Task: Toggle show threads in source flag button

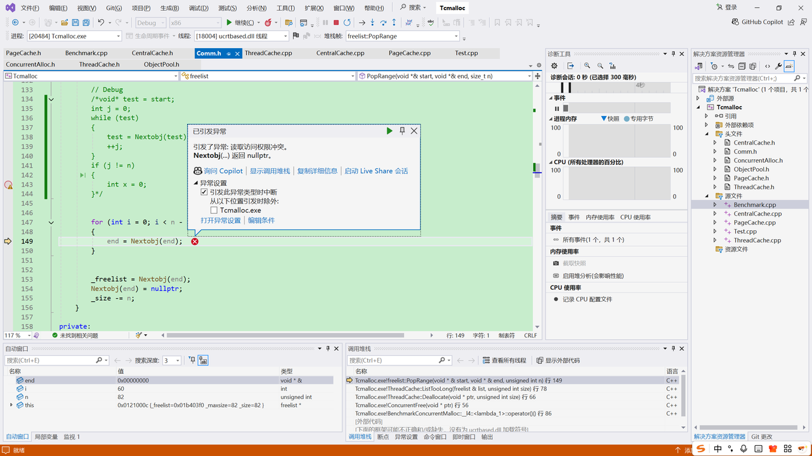Action: 296,36
